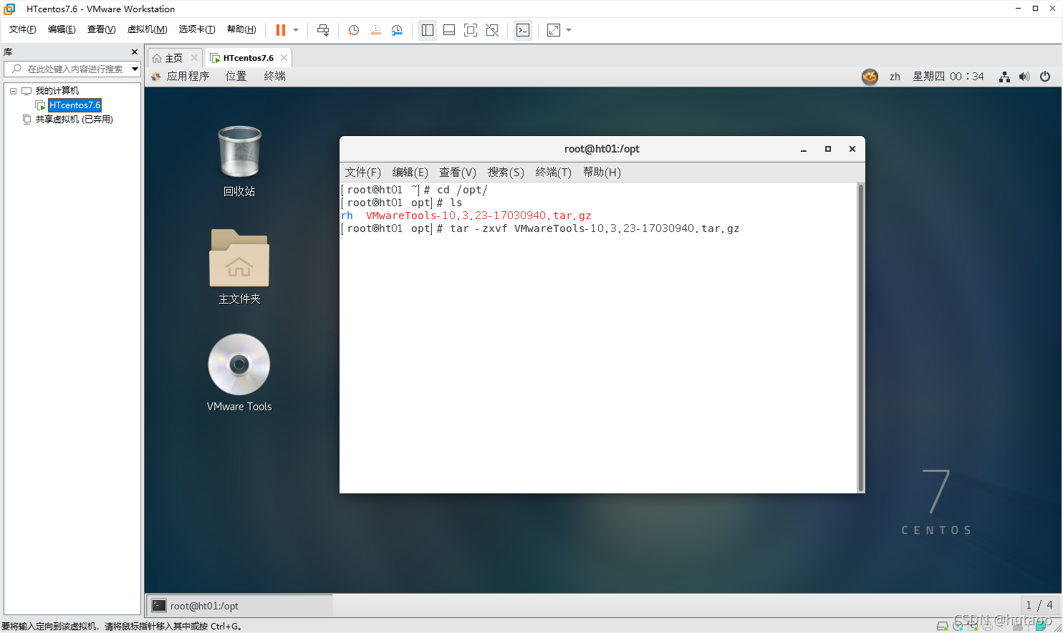Toggle the console view button
The width and height of the screenshot is (1063, 633).
[x=523, y=30]
